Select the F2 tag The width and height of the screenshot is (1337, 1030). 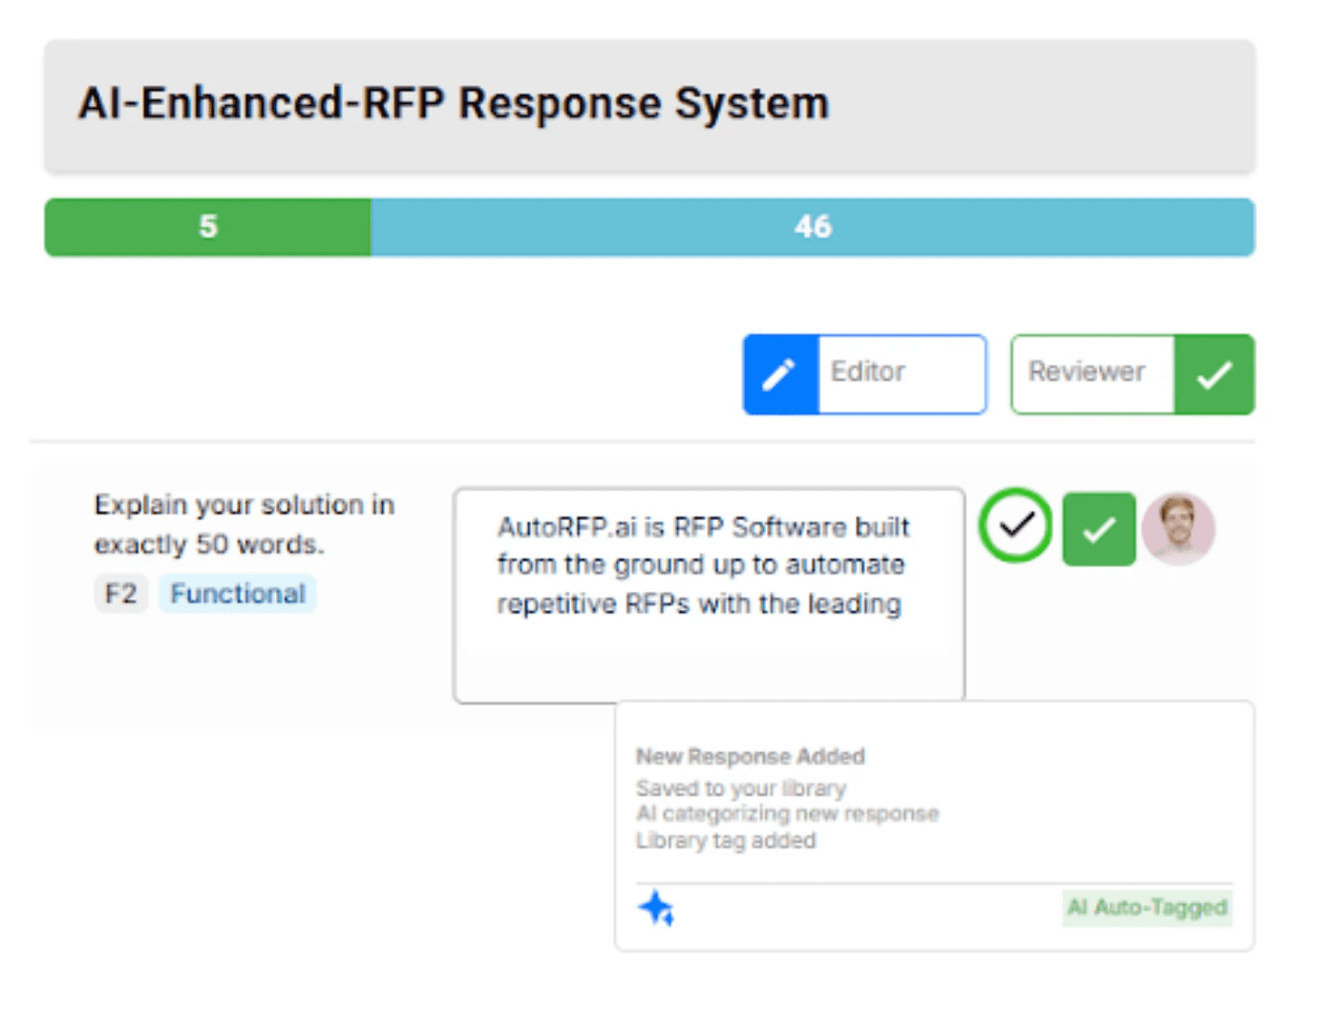[x=120, y=594]
